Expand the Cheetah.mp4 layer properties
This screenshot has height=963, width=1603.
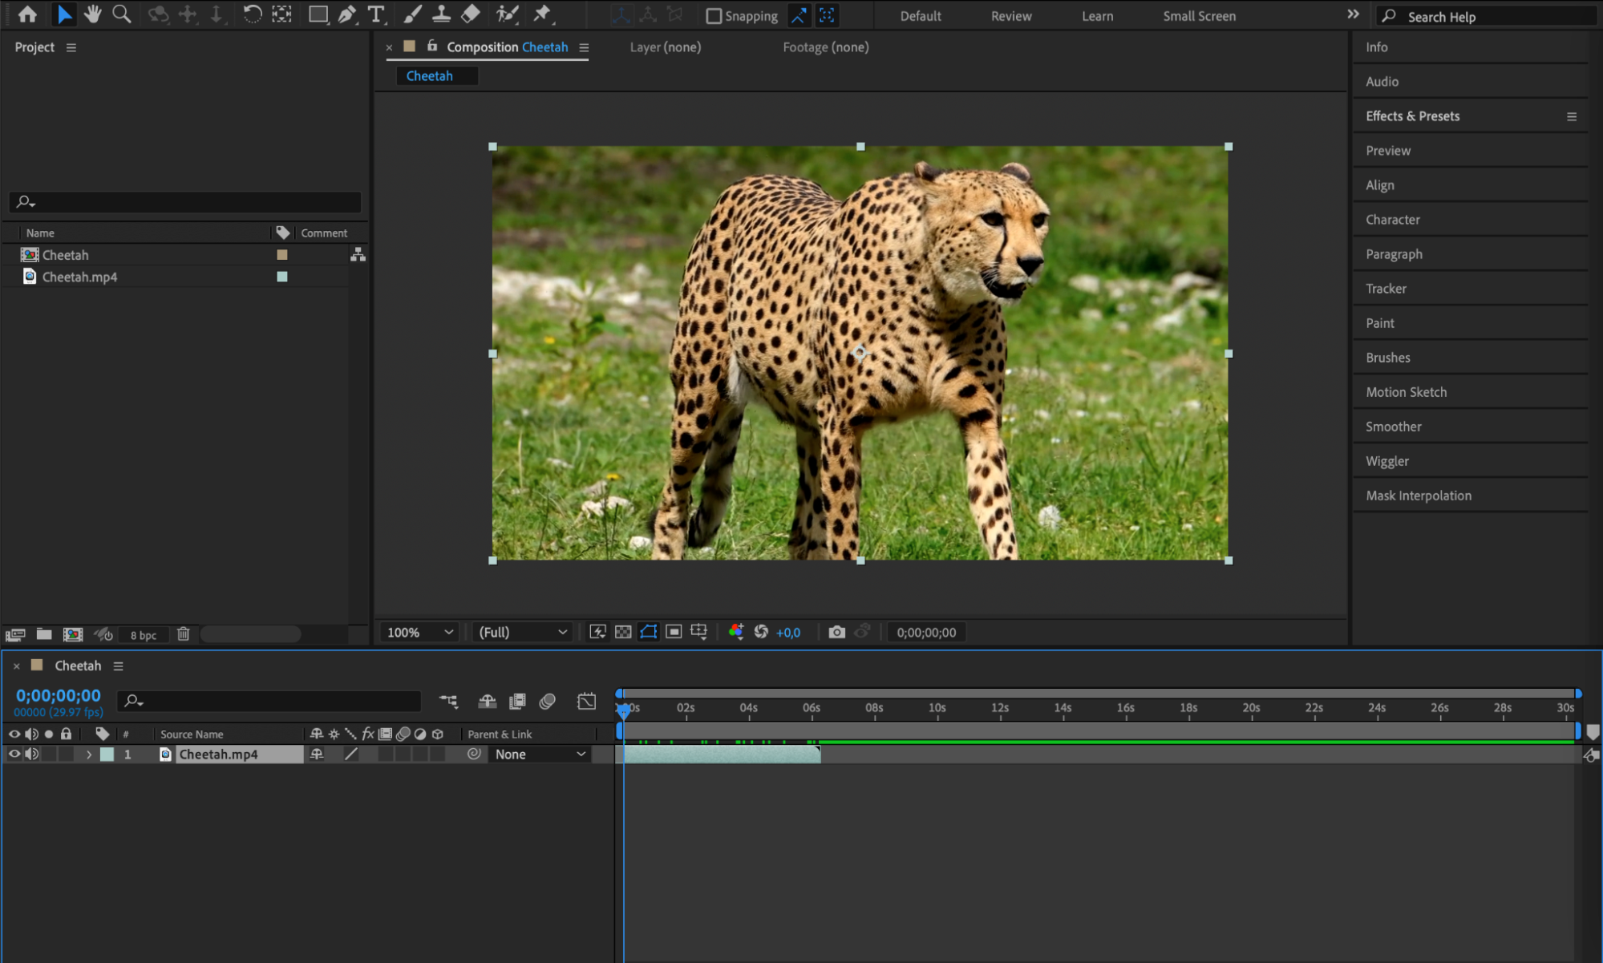click(89, 755)
